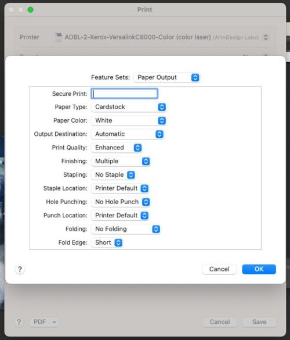Open the PDF dropdown in Print dialog
Image resolution: width=290 pixels, height=340 pixels.
click(x=44, y=322)
